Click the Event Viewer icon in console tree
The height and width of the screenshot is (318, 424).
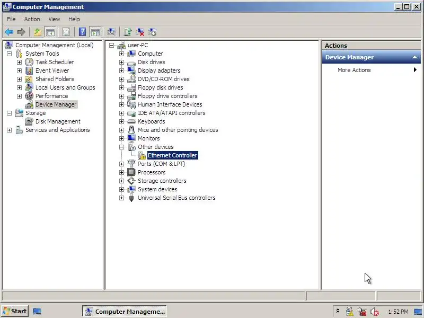pyautogui.click(x=29, y=70)
